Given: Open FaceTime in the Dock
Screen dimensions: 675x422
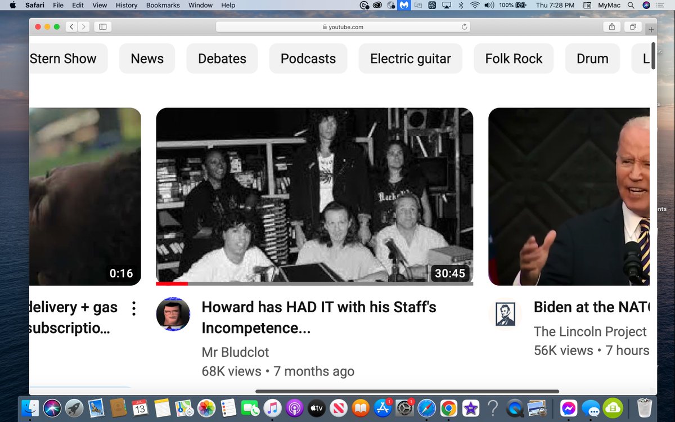Looking at the screenshot, I should (x=250, y=407).
